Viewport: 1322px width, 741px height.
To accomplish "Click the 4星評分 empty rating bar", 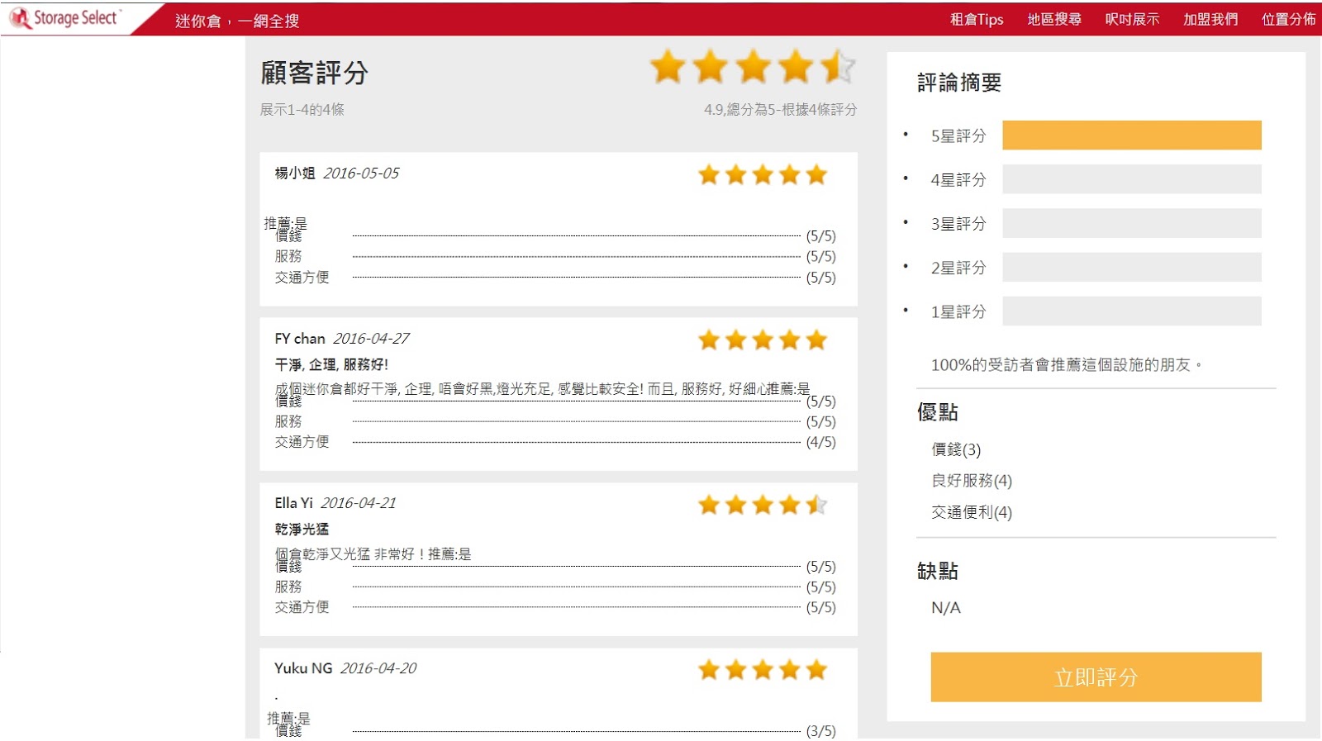I will [x=1131, y=179].
